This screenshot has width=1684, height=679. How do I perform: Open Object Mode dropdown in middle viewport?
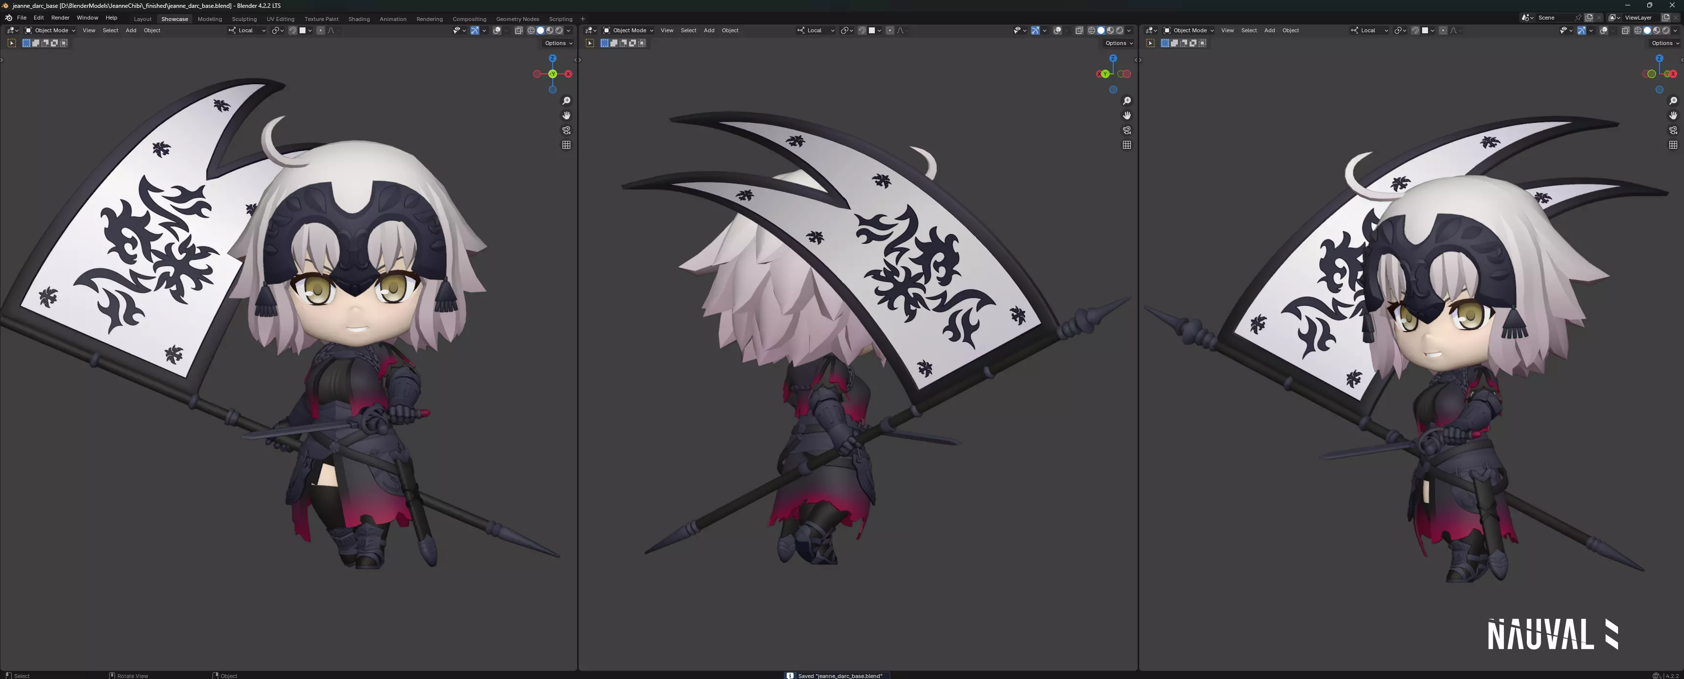628,31
